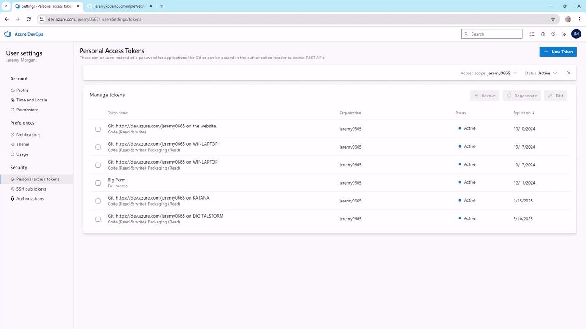This screenshot has height=329, width=586.
Task: Select checkbox for the 'on the website' token
Action: pos(98,129)
